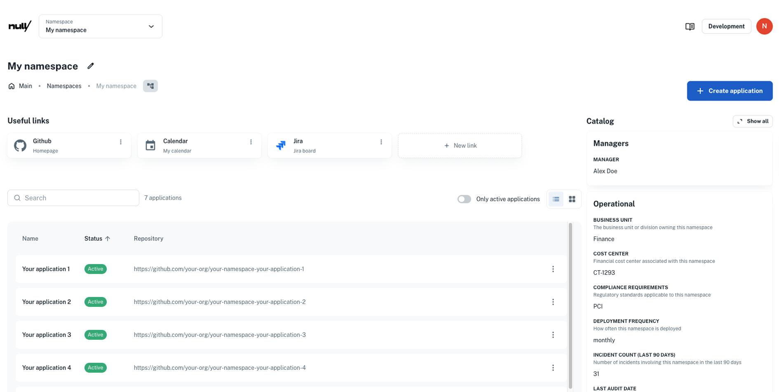
Task: Expand the Catalog with Show all
Action: pos(753,121)
